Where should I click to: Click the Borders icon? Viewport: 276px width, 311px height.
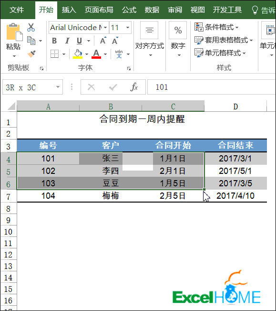coord(55,54)
